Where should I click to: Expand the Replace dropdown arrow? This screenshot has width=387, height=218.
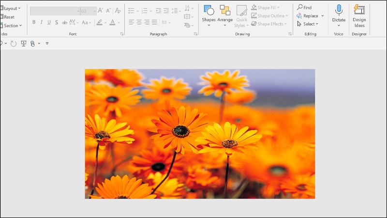[323, 16]
